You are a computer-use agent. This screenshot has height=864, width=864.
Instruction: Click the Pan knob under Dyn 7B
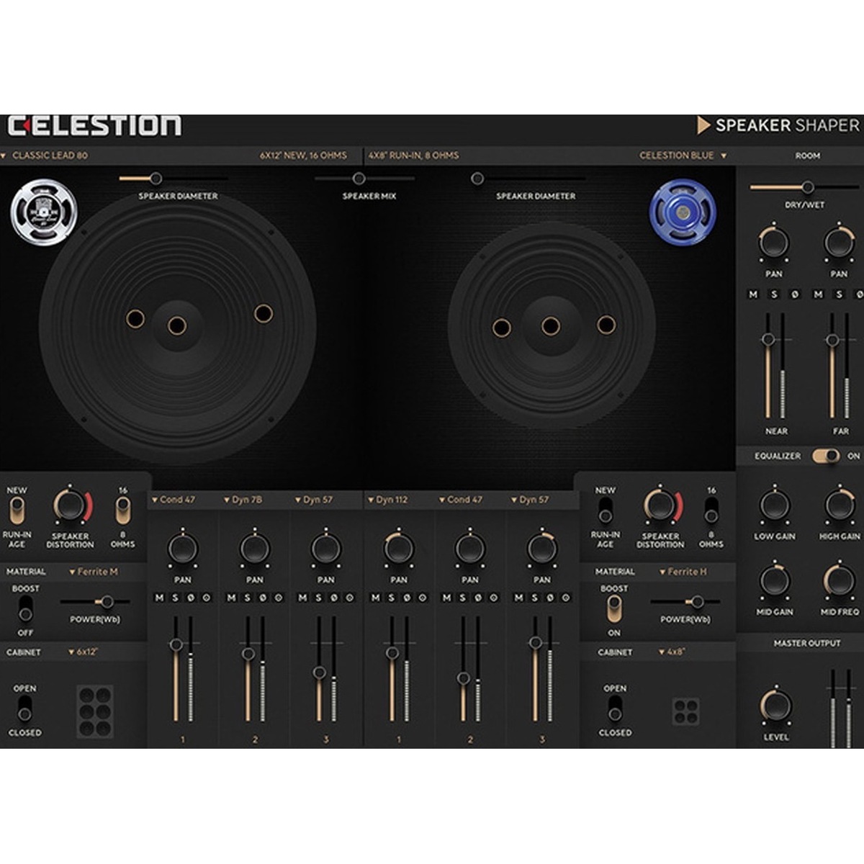tap(254, 549)
